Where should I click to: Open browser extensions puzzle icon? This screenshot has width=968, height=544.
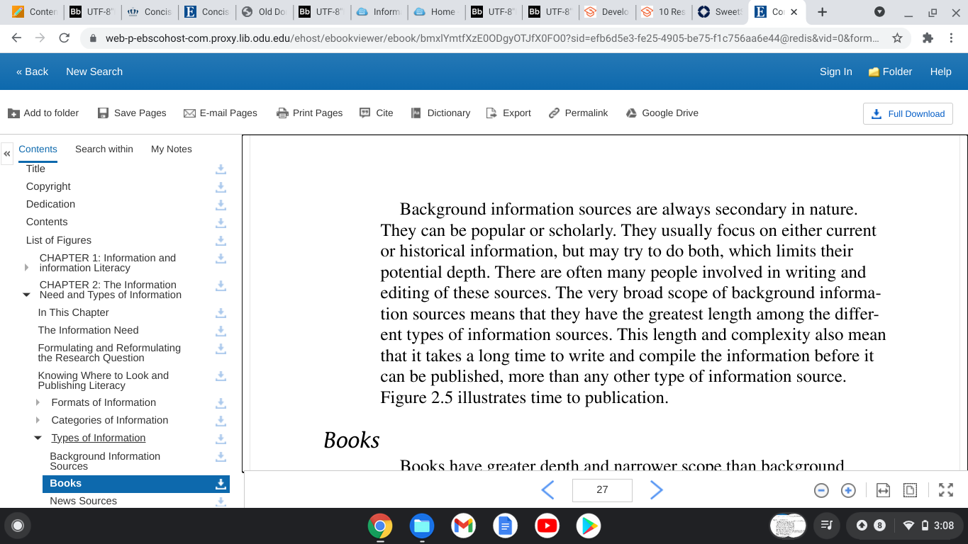coord(928,38)
